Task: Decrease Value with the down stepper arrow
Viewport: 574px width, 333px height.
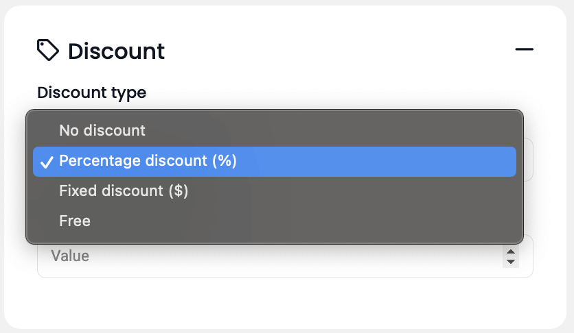Action: tap(510, 261)
